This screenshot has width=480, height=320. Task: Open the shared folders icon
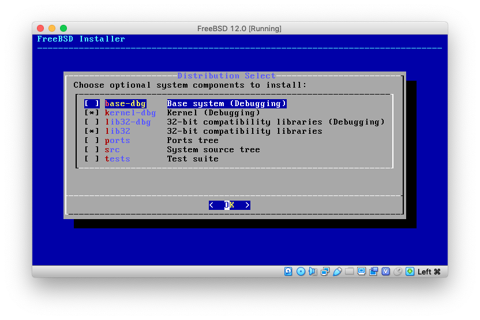pos(350,272)
